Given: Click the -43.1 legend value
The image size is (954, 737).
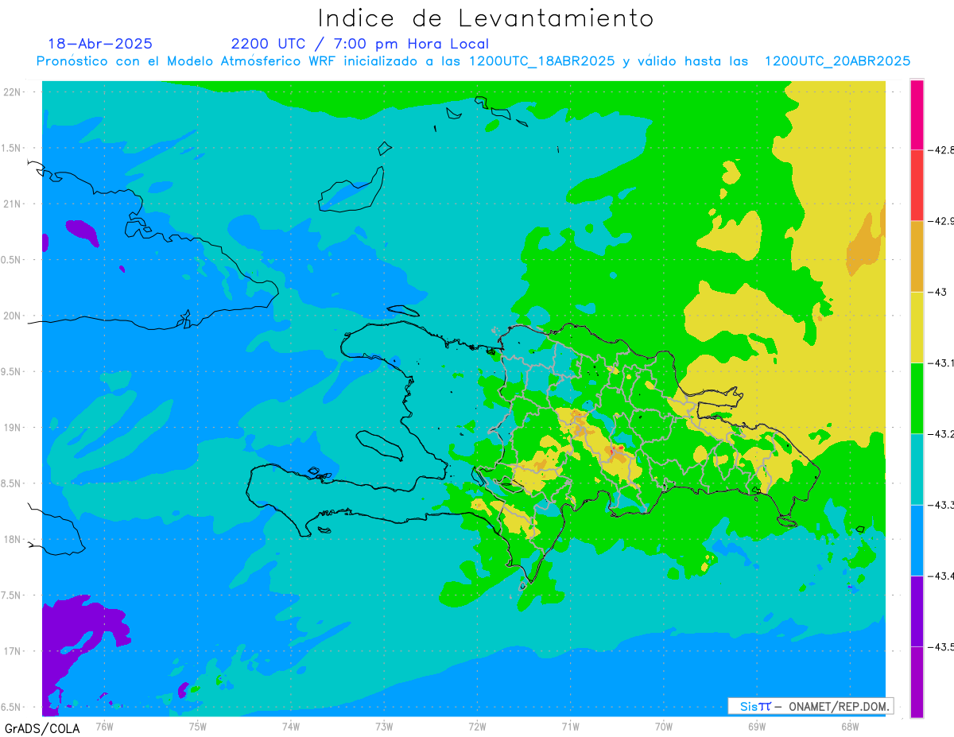Looking at the screenshot, I should click(x=940, y=363).
